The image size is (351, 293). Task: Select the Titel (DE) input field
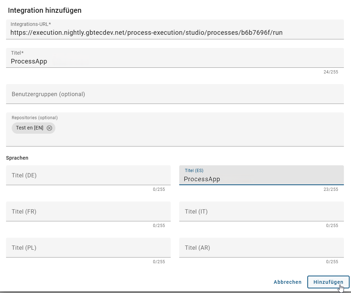(88, 175)
